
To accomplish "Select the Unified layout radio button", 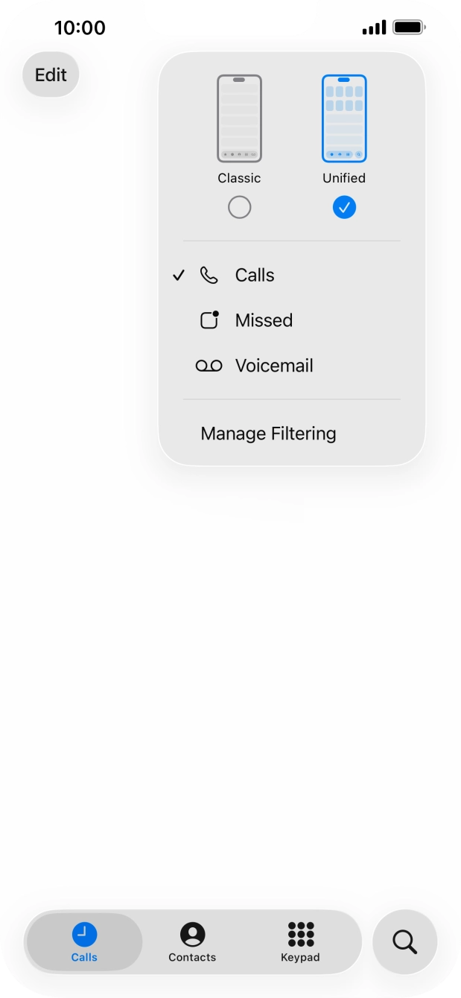I will 343,207.
